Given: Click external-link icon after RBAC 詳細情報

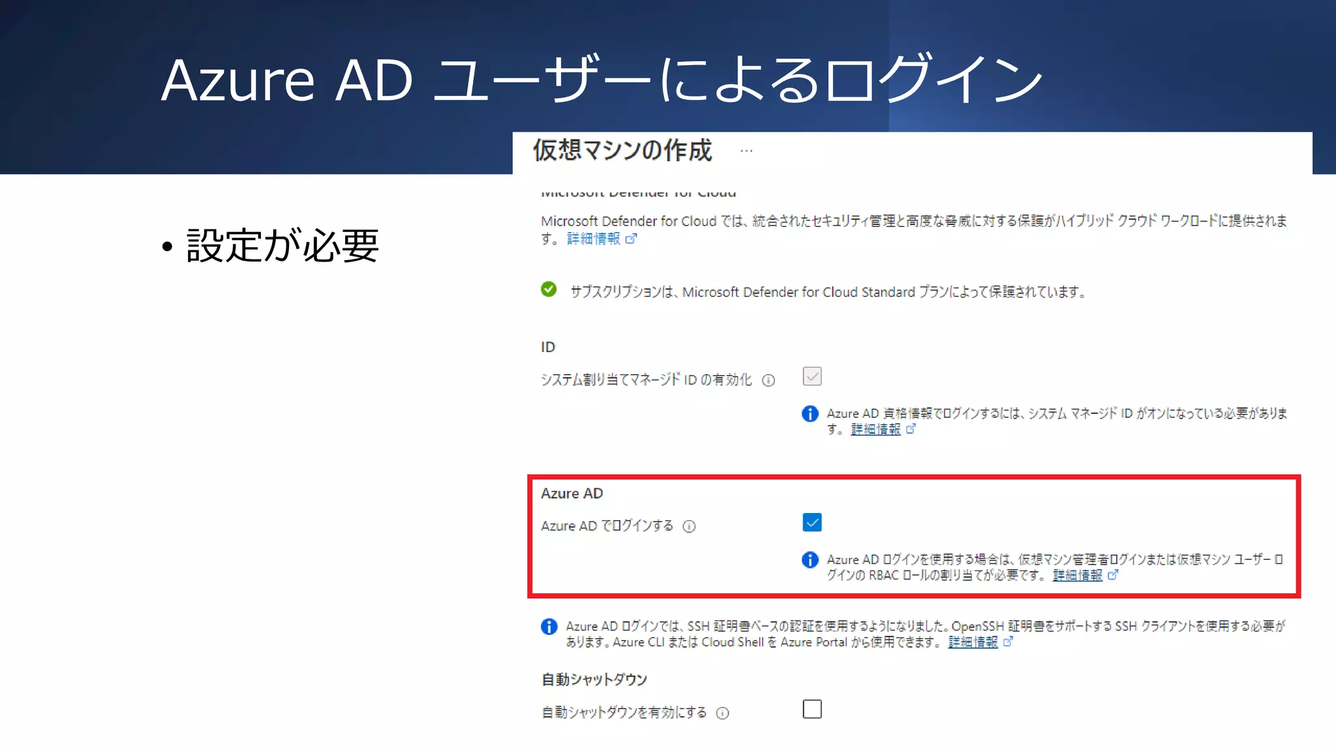Looking at the screenshot, I should pos(1113,574).
